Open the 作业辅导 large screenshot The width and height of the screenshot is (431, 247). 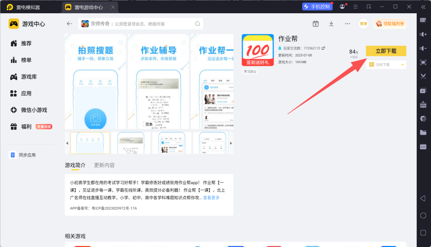158,82
